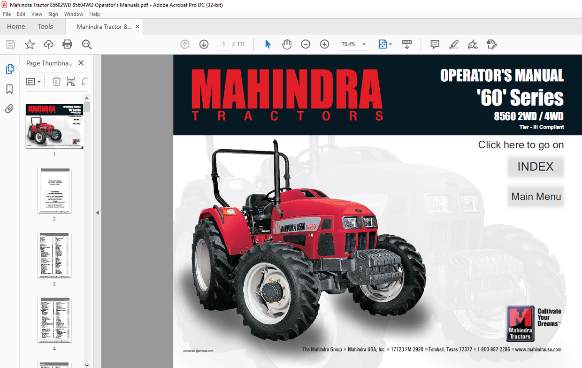Click the scrolling mode keyboard icon
The height and width of the screenshot is (368, 582).
(407, 44)
